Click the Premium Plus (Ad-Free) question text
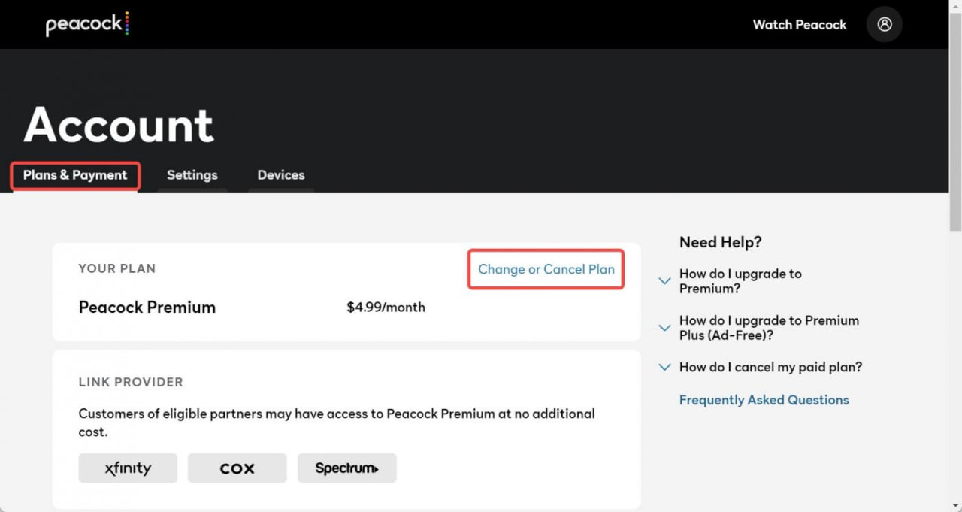The width and height of the screenshot is (962, 512). click(769, 328)
